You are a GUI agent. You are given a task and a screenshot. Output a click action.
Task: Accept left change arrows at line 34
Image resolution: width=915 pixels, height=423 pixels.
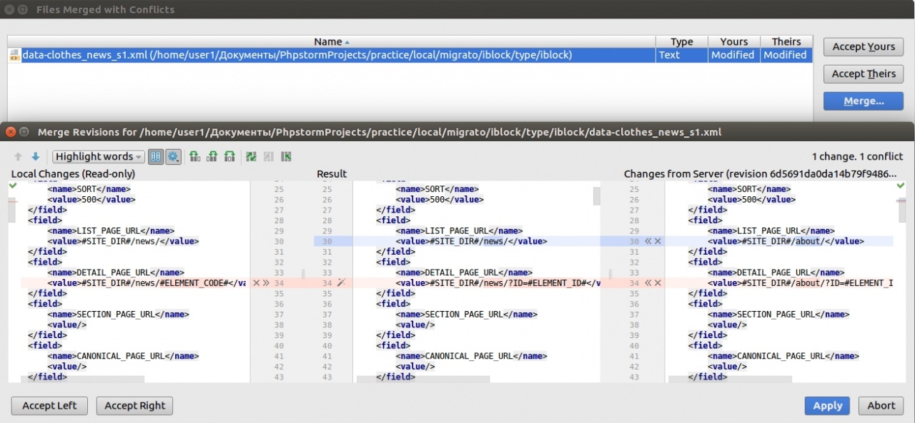click(266, 283)
